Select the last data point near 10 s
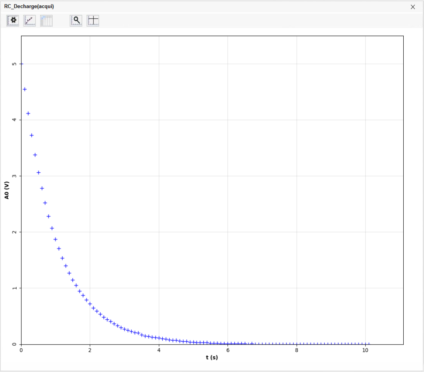 coord(368,344)
